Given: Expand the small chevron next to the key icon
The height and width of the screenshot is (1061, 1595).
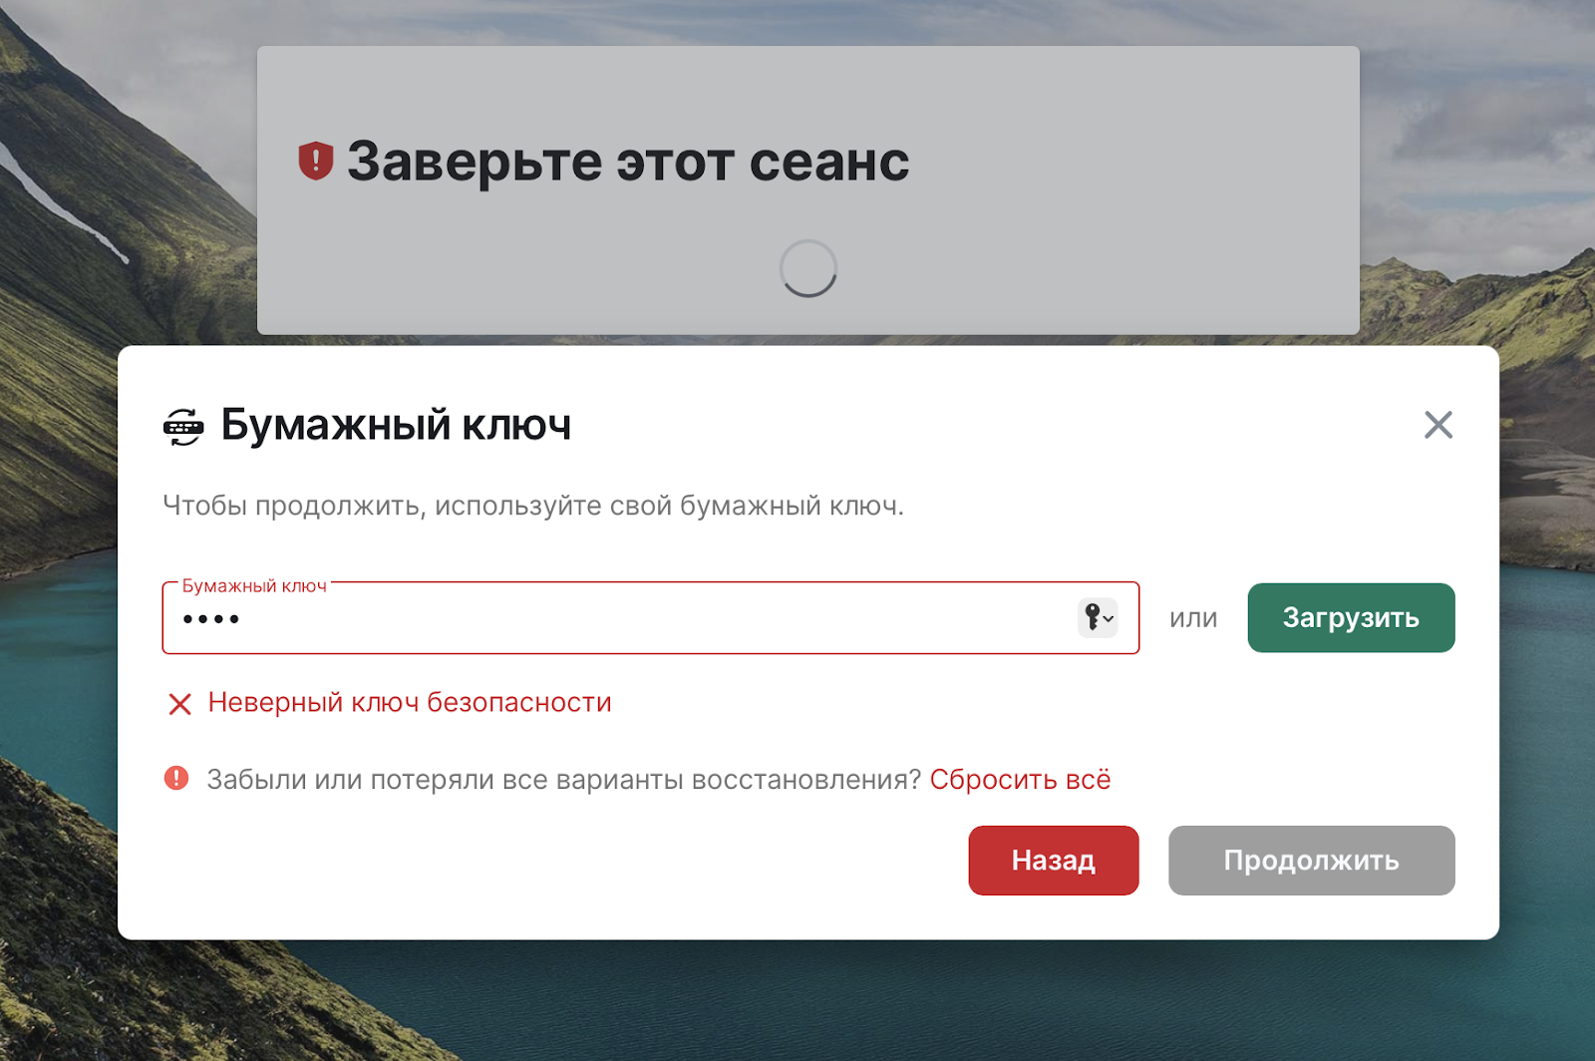Looking at the screenshot, I should point(1109,619).
